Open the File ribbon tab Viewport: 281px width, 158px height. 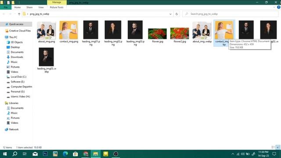(x=6, y=7)
